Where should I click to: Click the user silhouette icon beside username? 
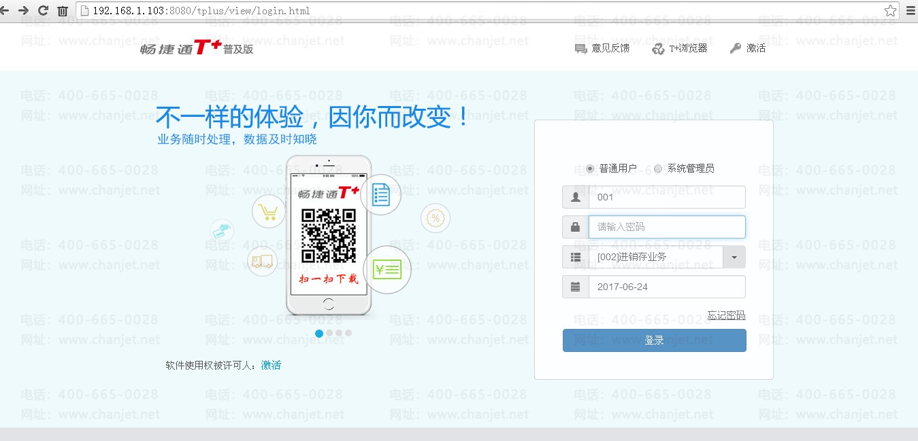click(576, 197)
